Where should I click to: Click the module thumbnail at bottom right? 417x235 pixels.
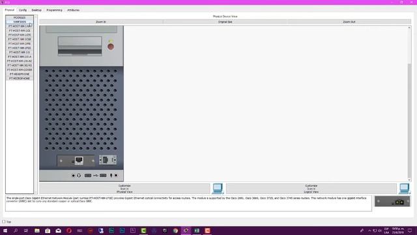tap(392, 202)
